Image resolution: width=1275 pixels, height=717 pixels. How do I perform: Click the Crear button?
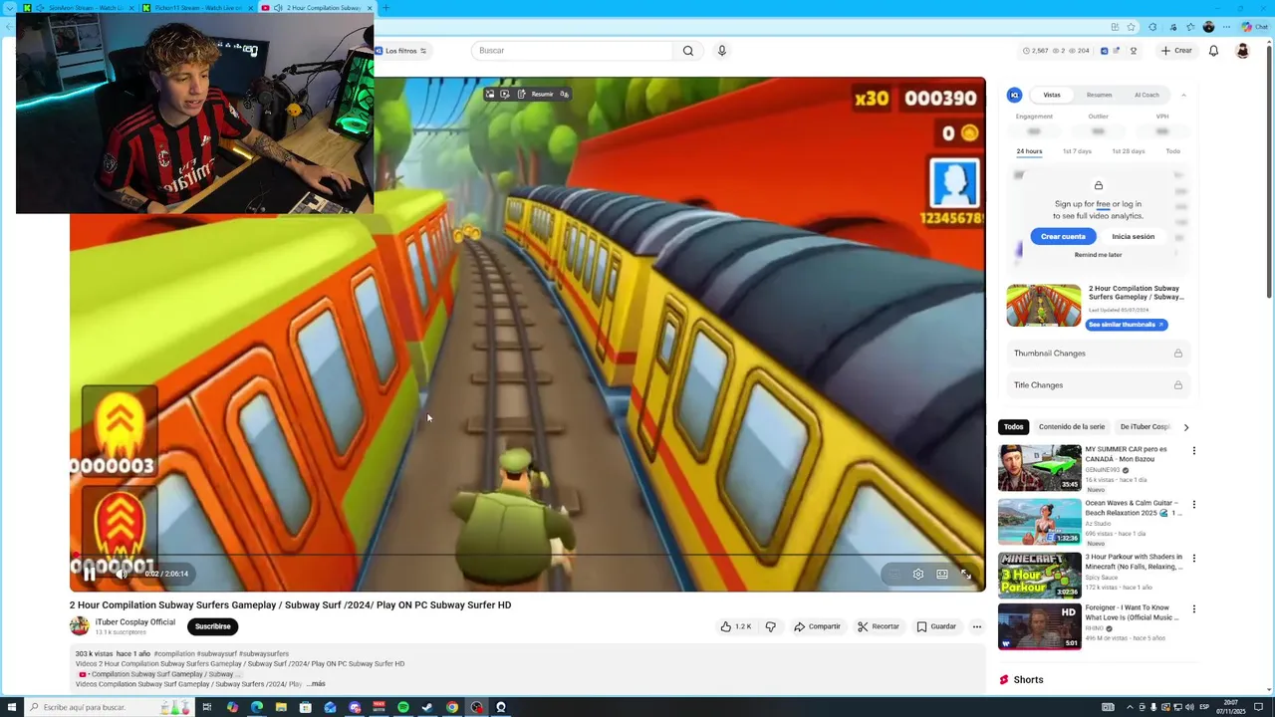(x=1176, y=51)
